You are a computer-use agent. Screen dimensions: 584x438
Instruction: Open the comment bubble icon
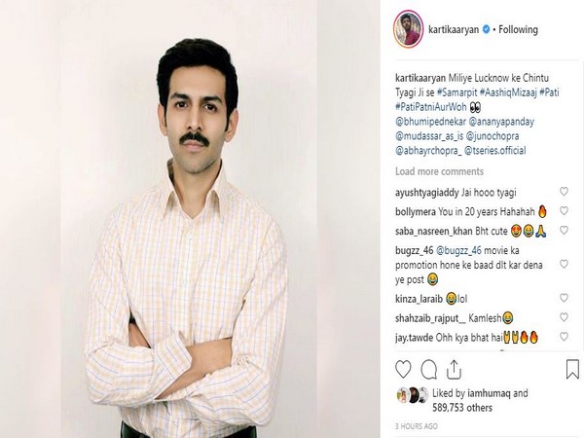tap(428, 370)
